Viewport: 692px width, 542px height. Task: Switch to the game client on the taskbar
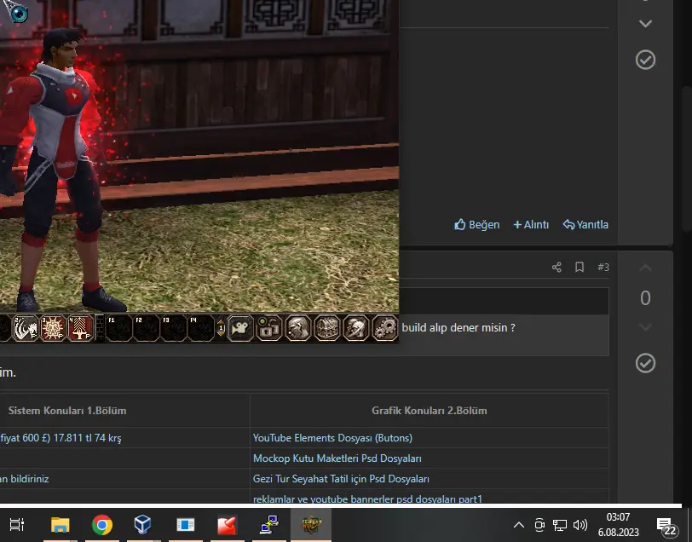311,525
